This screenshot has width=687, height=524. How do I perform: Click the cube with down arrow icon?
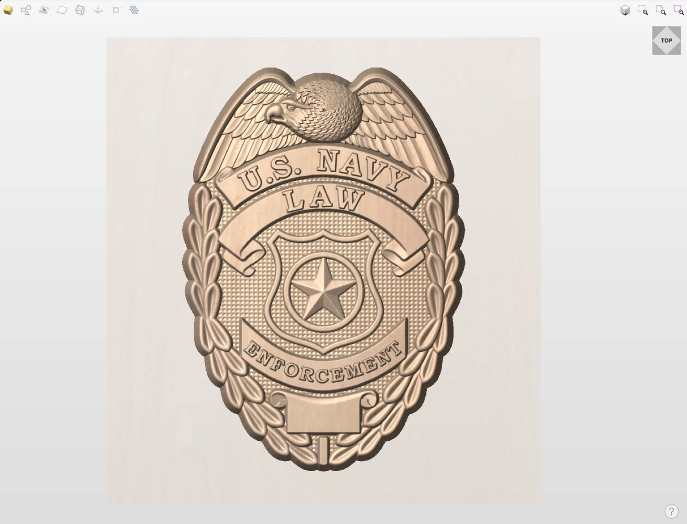click(625, 10)
